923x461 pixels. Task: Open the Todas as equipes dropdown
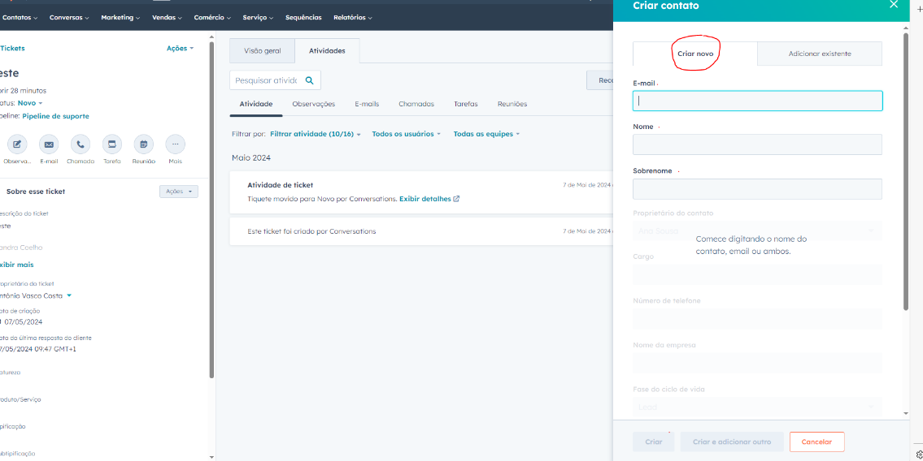(485, 134)
